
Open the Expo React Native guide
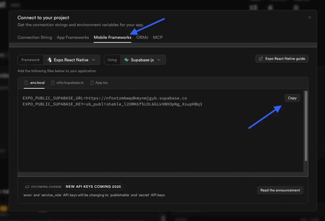coord(282,59)
